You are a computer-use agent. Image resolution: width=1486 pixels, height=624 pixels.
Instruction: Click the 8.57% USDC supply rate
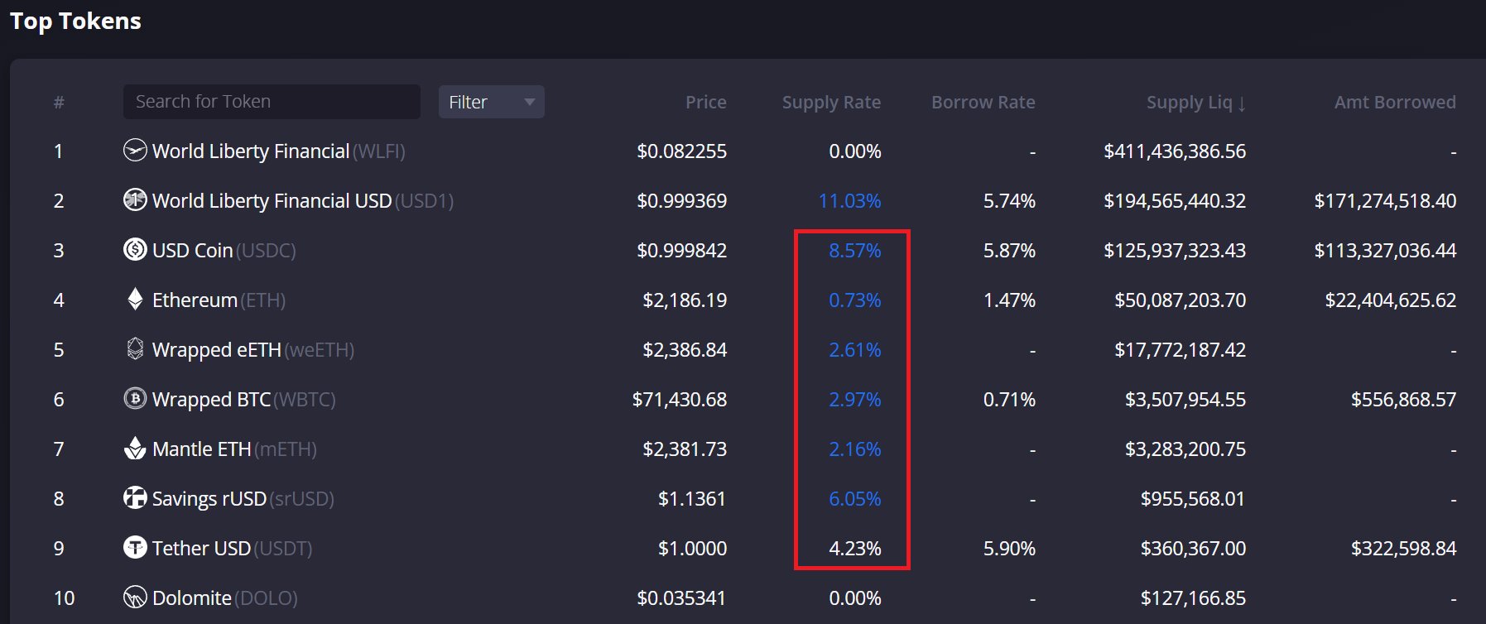click(x=854, y=251)
